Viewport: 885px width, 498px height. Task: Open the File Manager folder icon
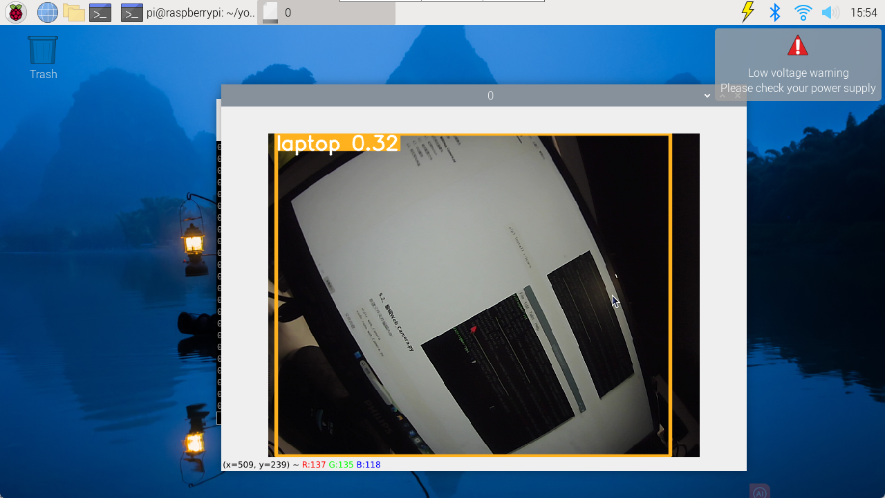pyautogui.click(x=73, y=12)
